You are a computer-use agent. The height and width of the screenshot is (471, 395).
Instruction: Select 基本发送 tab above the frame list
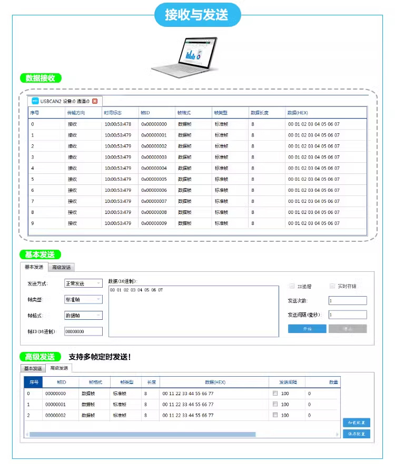click(x=33, y=368)
